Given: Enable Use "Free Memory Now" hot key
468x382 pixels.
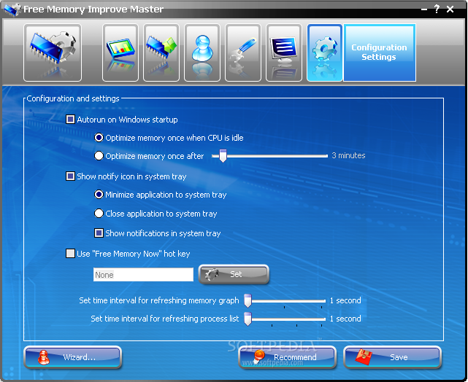Looking at the screenshot, I should tap(70, 254).
